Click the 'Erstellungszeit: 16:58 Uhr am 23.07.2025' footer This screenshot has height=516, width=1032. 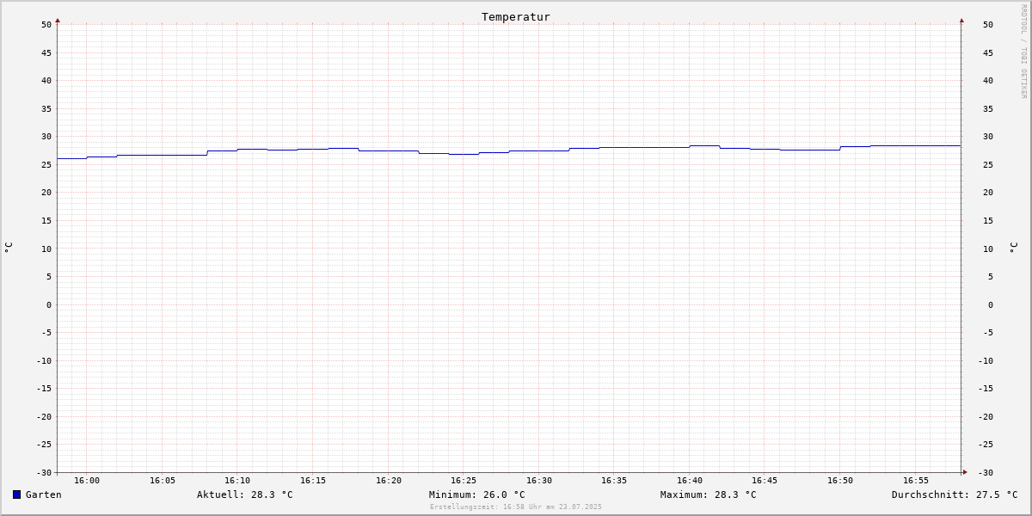coord(516,507)
